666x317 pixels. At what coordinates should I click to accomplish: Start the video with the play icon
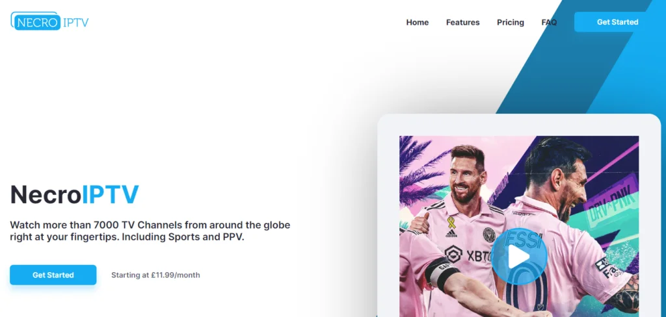point(519,257)
